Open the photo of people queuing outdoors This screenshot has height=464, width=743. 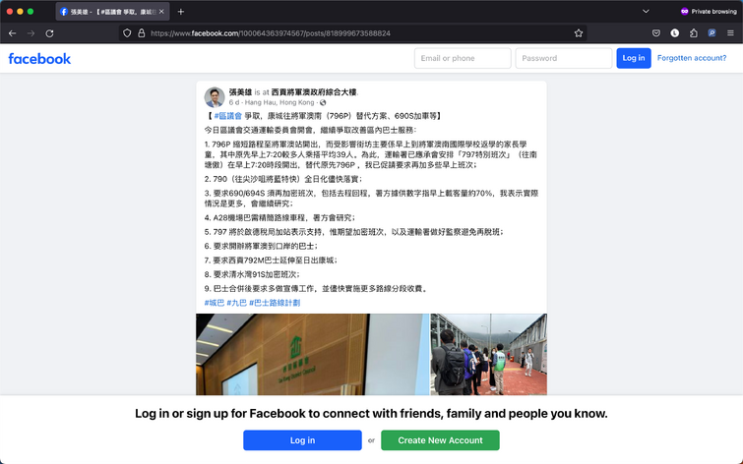(488, 354)
